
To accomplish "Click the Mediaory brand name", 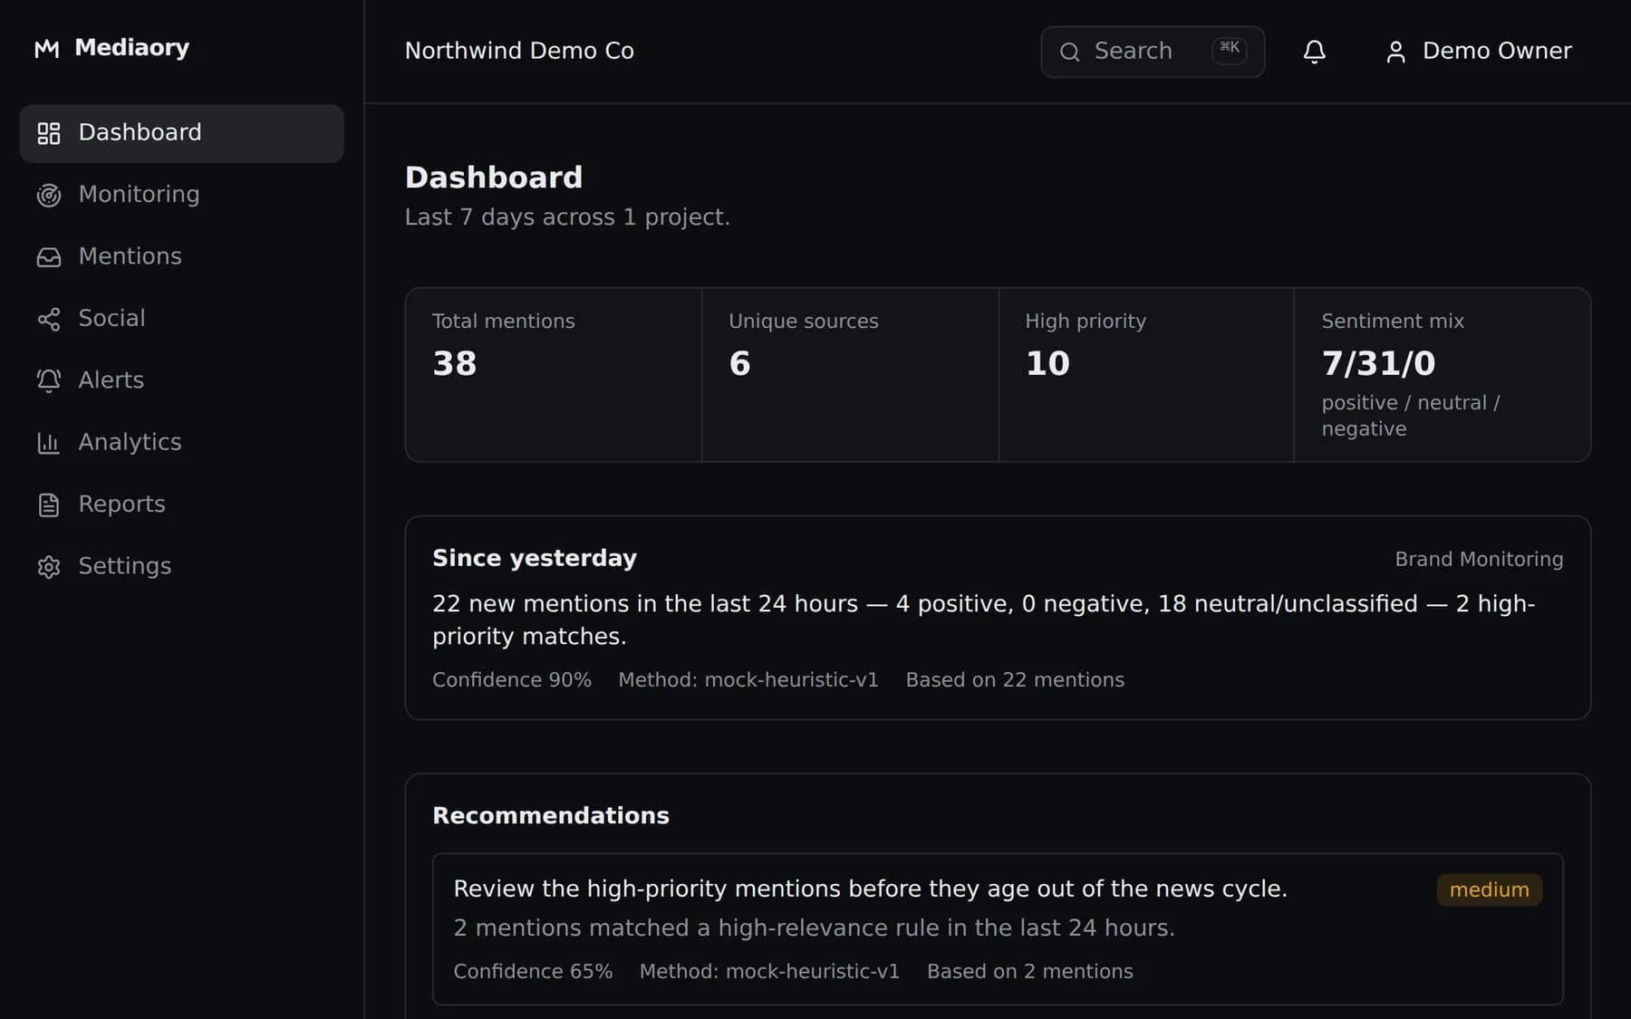I will tap(131, 47).
